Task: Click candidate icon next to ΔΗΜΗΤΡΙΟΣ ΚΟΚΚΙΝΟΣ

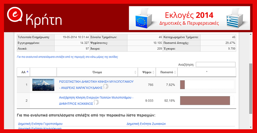Action: pyautogui.click(x=96, y=103)
